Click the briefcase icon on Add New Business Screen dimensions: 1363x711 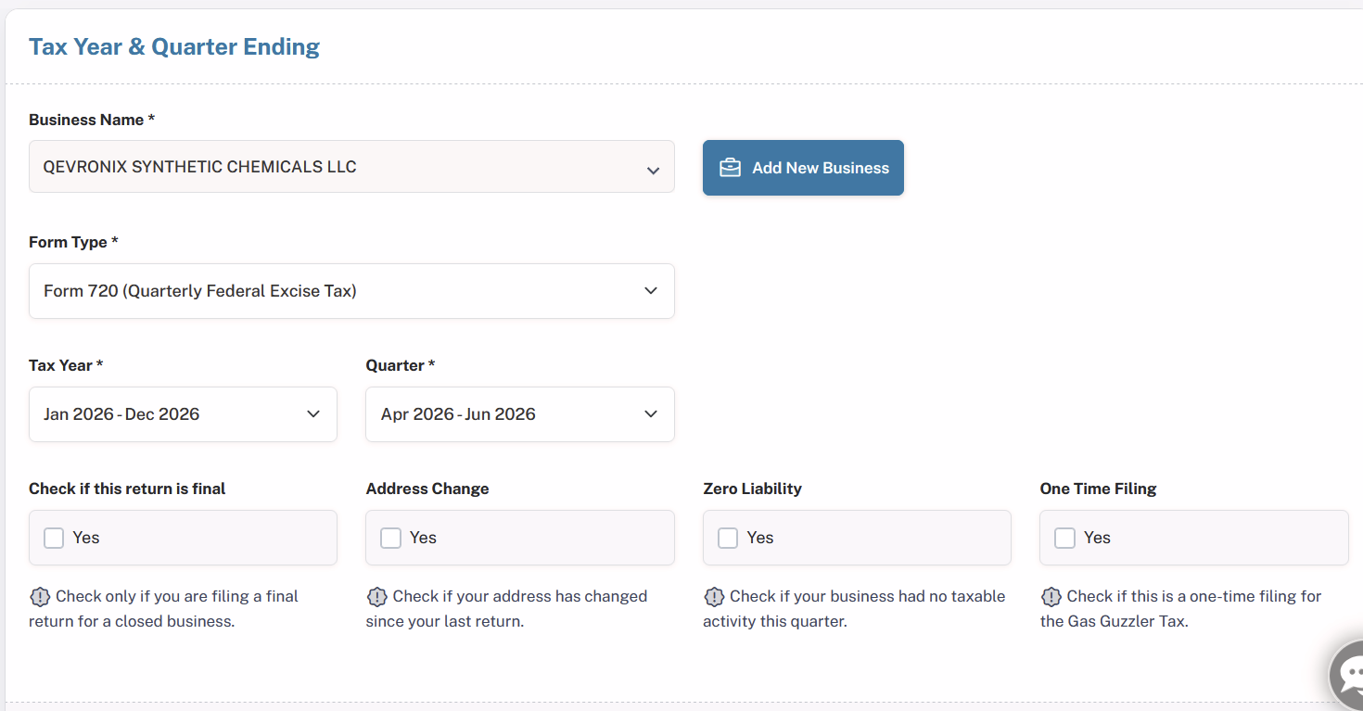(731, 168)
